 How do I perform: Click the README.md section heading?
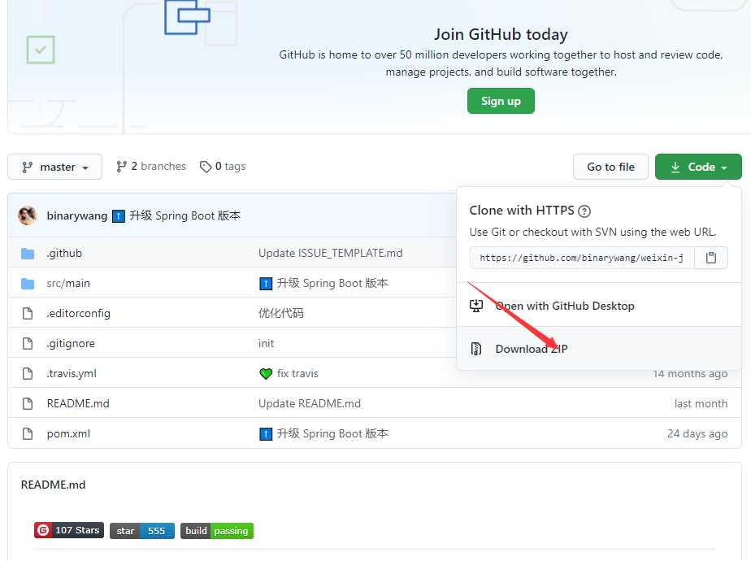coord(53,485)
